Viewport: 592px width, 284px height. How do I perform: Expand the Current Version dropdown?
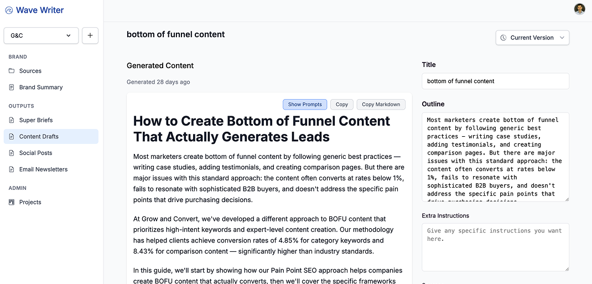(x=532, y=38)
